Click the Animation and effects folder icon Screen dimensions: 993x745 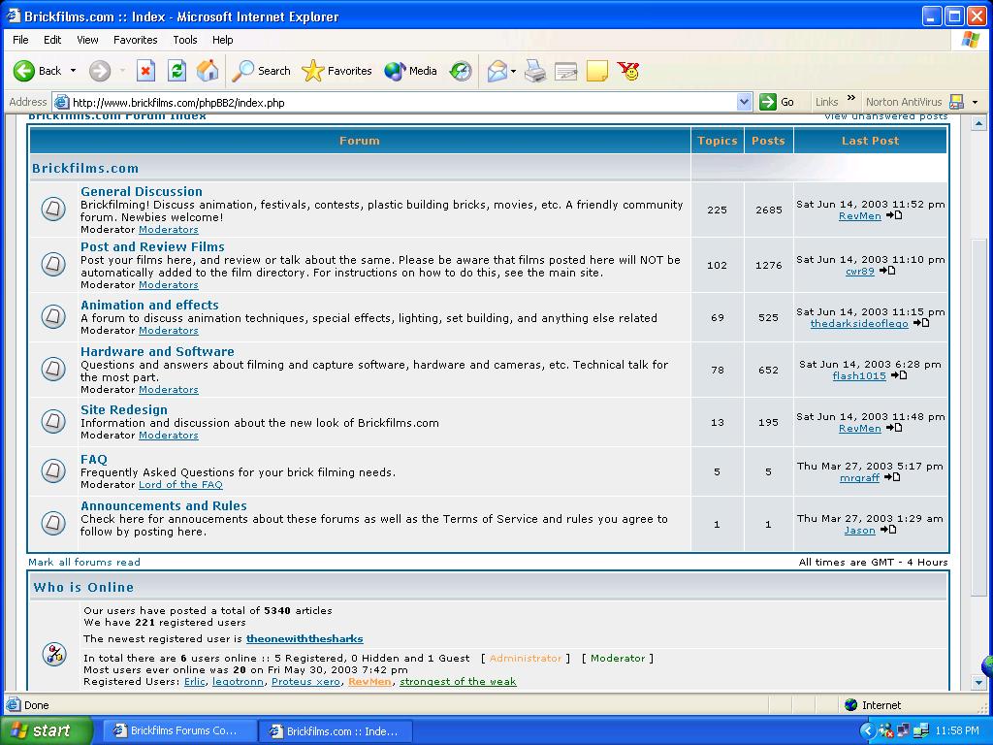pos(53,316)
